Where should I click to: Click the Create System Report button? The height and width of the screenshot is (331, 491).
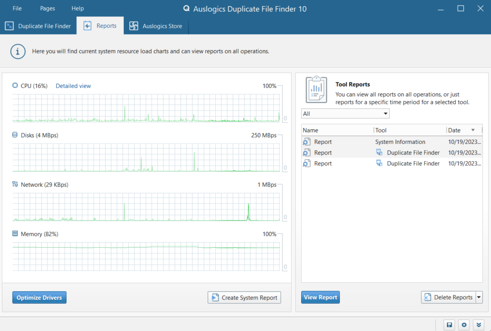click(x=244, y=298)
